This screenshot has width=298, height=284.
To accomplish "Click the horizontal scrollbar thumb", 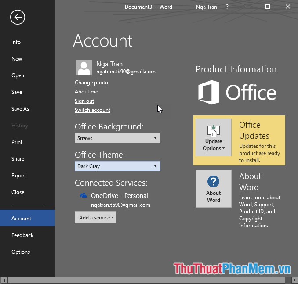I will (x=146, y=280).
